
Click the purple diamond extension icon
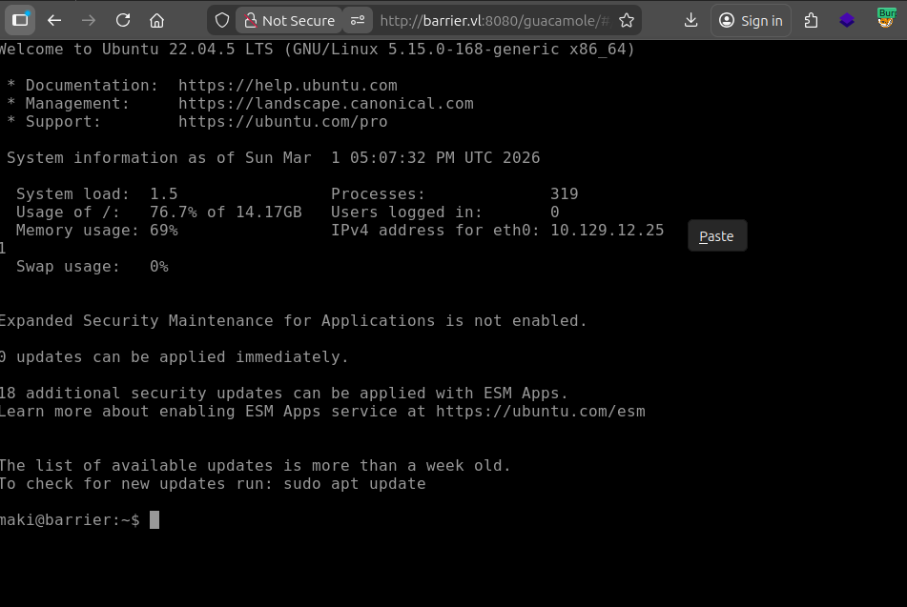[x=847, y=20]
